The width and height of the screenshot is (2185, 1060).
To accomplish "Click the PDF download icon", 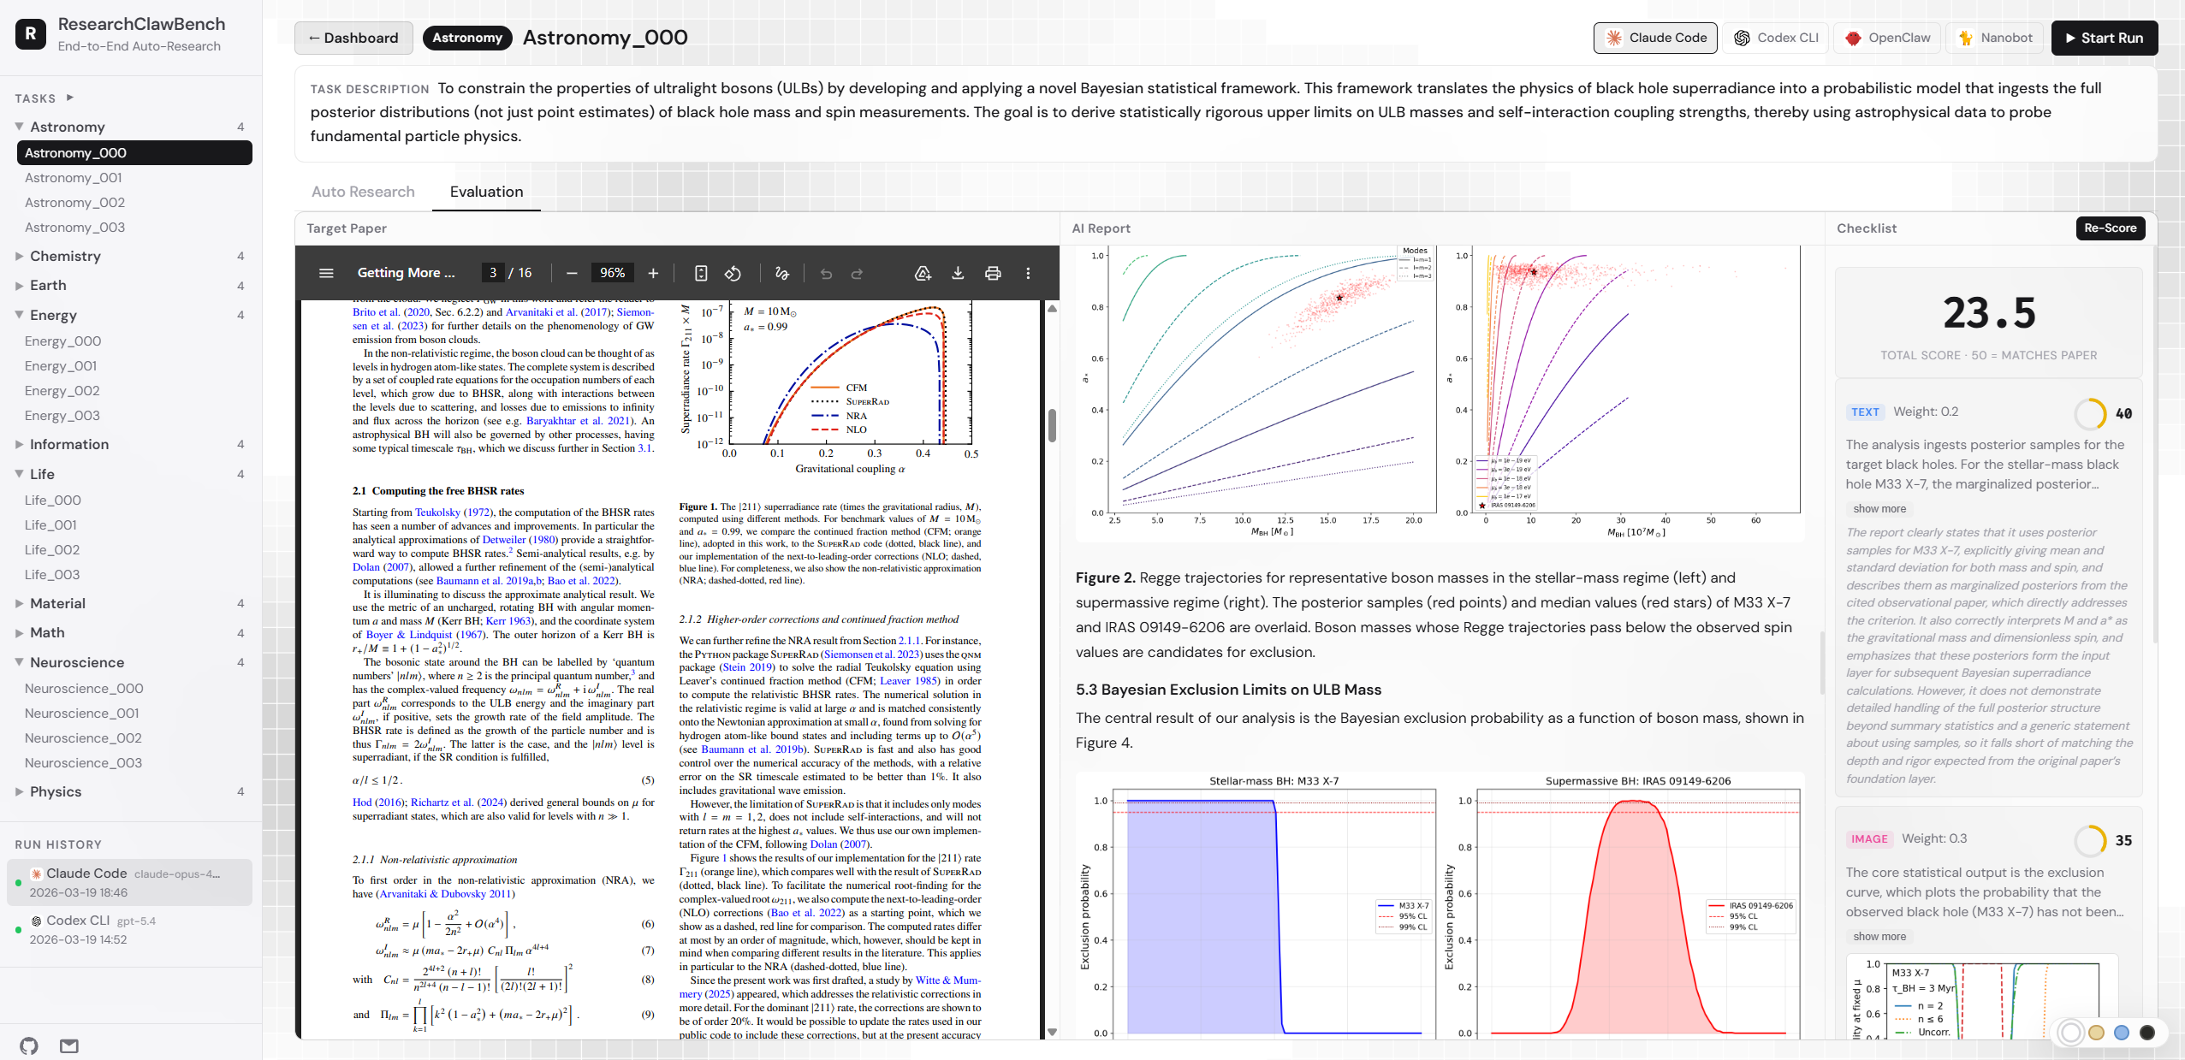I will click(958, 273).
